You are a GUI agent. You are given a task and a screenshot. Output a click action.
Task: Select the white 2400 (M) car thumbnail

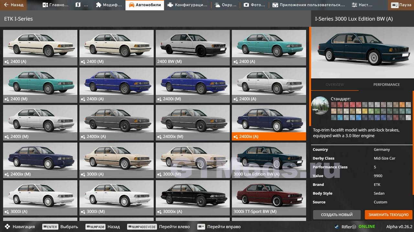tap(116, 48)
